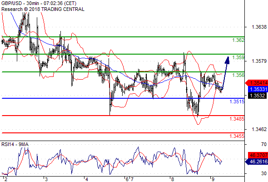Click the 1.3638 price axis label
The image size is (268, 182).
click(x=259, y=27)
